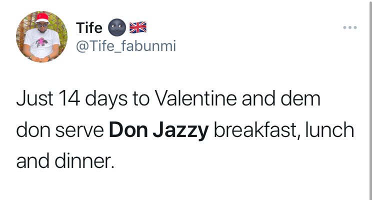Click the UK flag emoji
Viewport: 375px width, 200px height.
[137, 27]
